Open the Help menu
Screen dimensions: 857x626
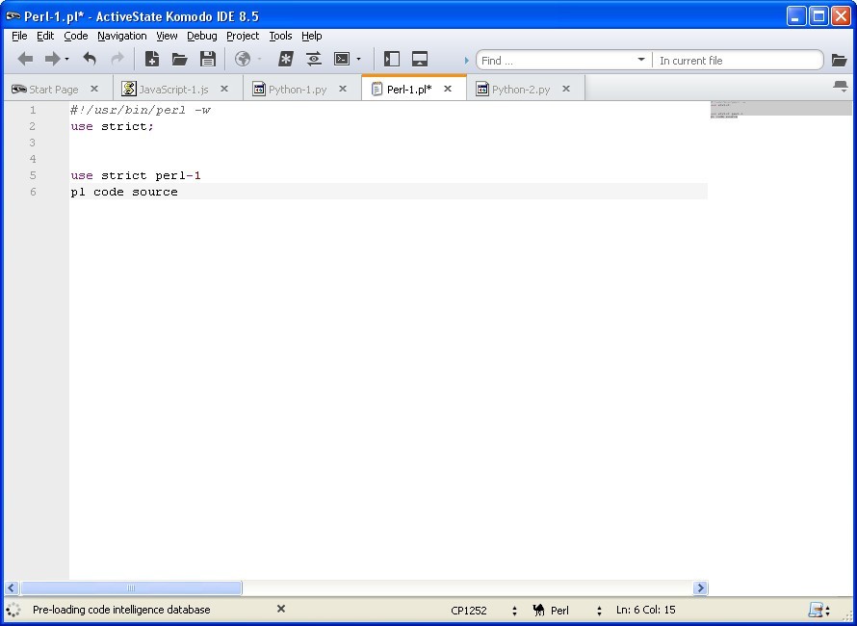312,36
